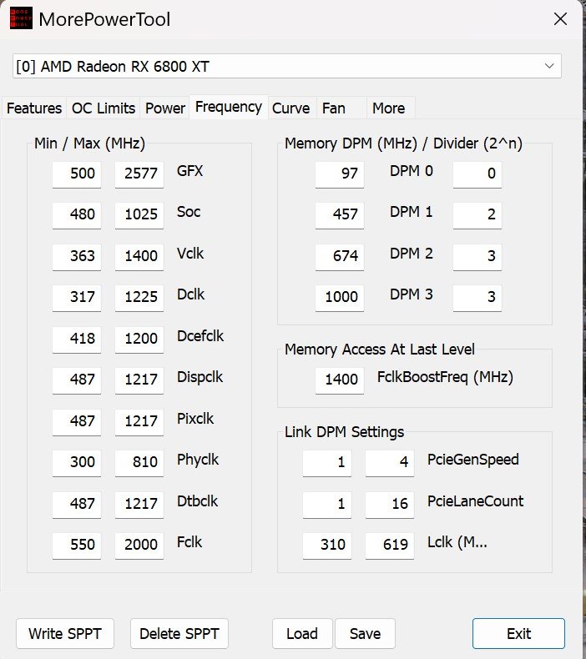This screenshot has width=586, height=659.
Task: Select the PcieLaneCount maximum field showing 16
Action: pos(390,505)
